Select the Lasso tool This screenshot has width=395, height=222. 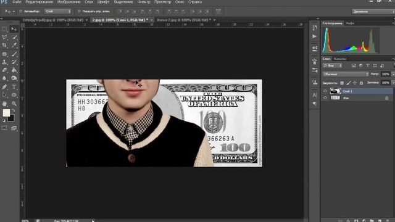point(4,37)
